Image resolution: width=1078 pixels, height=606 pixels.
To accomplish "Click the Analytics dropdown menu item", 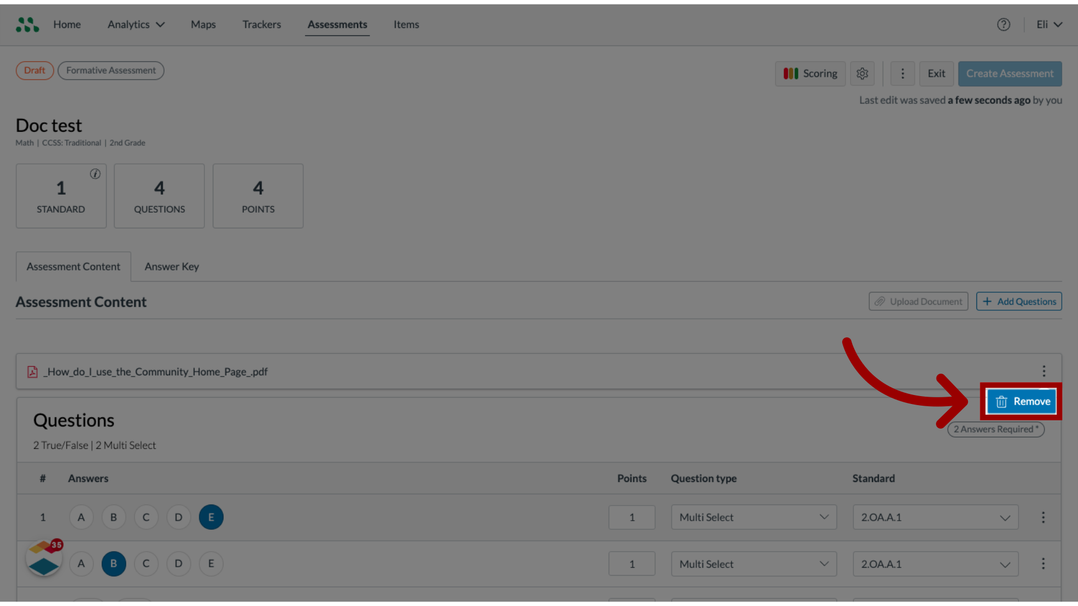I will coord(135,25).
